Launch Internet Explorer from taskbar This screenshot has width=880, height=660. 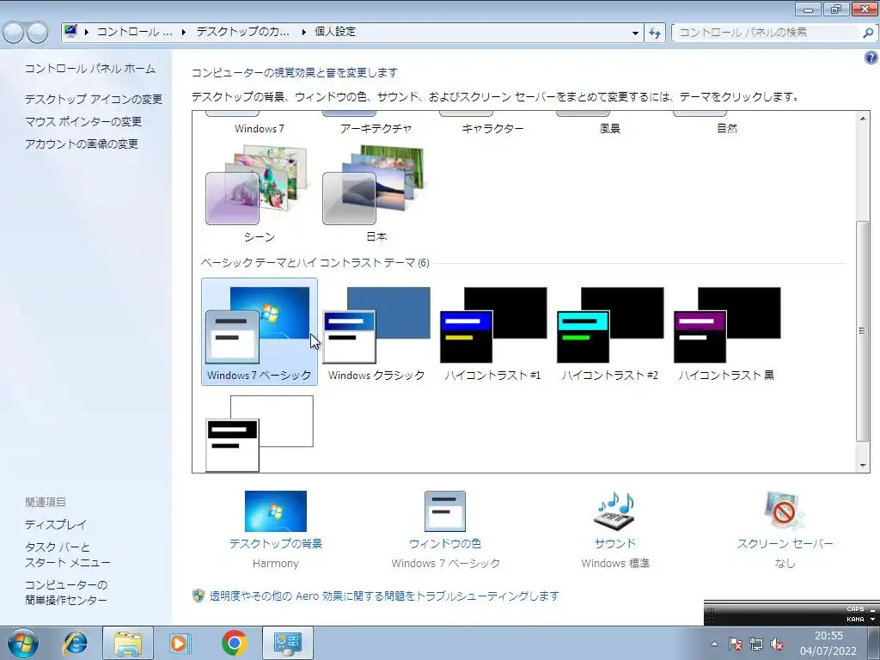click(75, 643)
